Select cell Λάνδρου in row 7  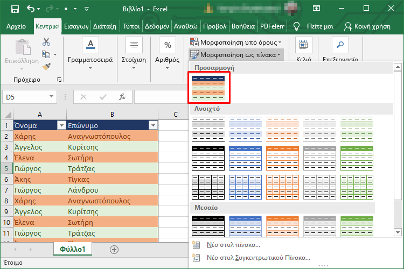[112, 190]
